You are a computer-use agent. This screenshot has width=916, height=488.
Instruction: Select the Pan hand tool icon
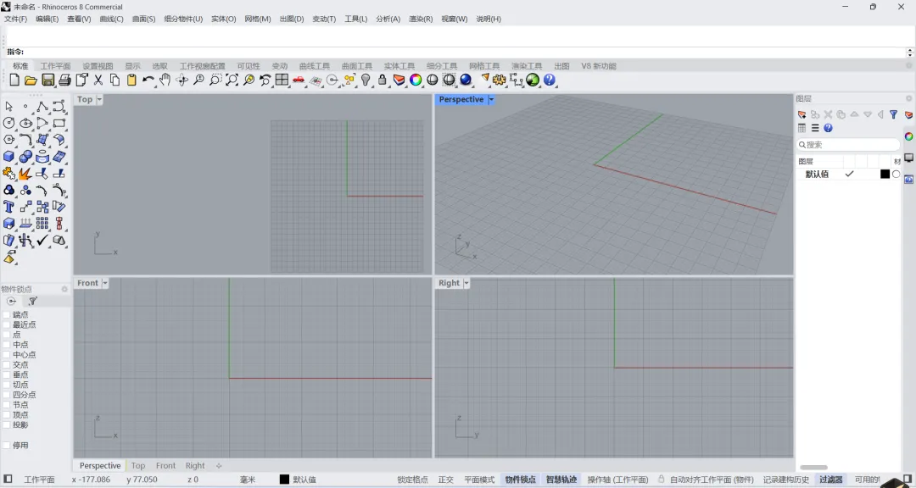point(165,80)
